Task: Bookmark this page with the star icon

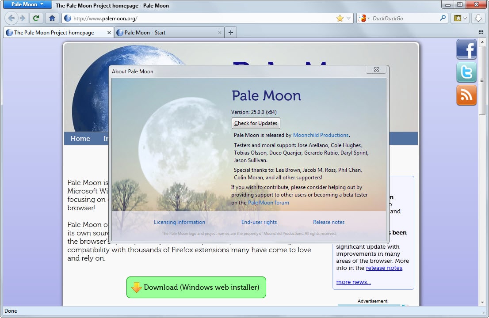Action: [x=340, y=19]
